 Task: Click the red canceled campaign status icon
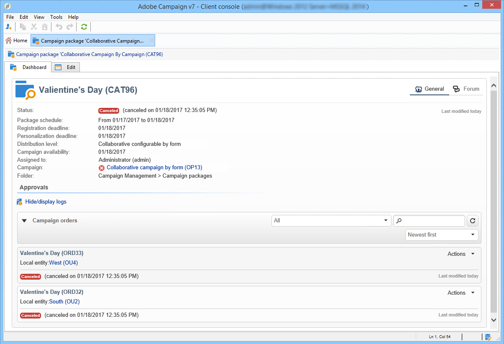(x=102, y=168)
